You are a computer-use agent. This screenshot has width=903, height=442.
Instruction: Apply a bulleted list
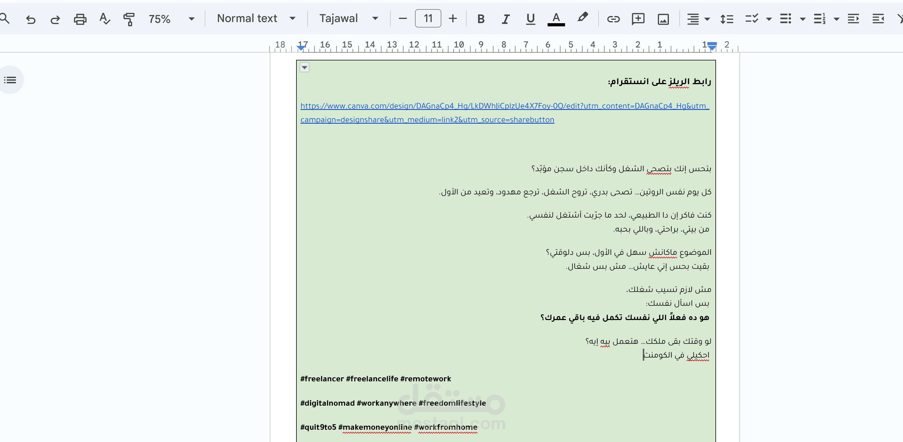(x=785, y=19)
